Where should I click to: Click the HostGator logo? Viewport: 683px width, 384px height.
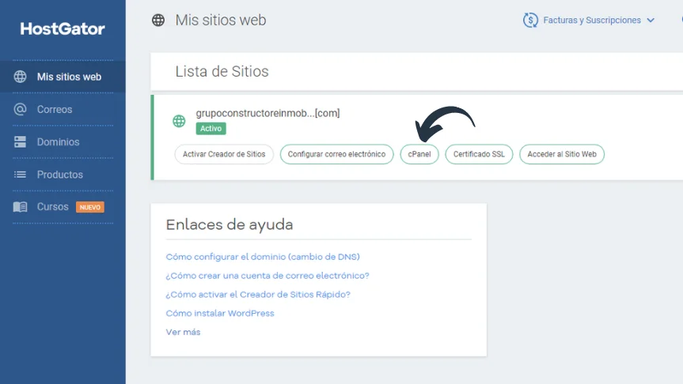(x=63, y=28)
